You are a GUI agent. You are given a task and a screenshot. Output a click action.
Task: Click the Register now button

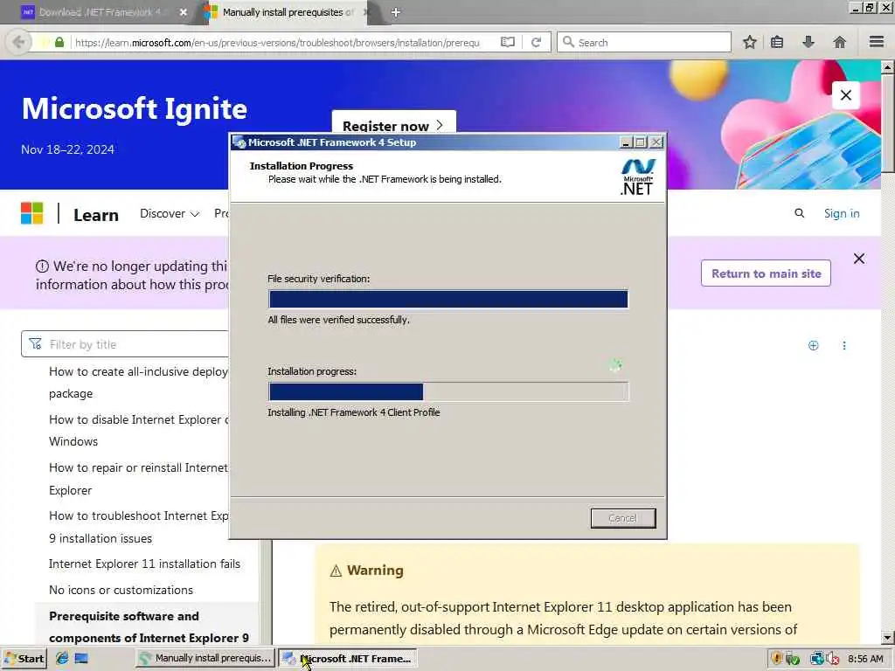click(394, 123)
